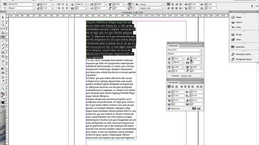Select the Rectangle tool in toolbox
Screen dimensions: 259x145
pyautogui.click(x=3, y=56)
